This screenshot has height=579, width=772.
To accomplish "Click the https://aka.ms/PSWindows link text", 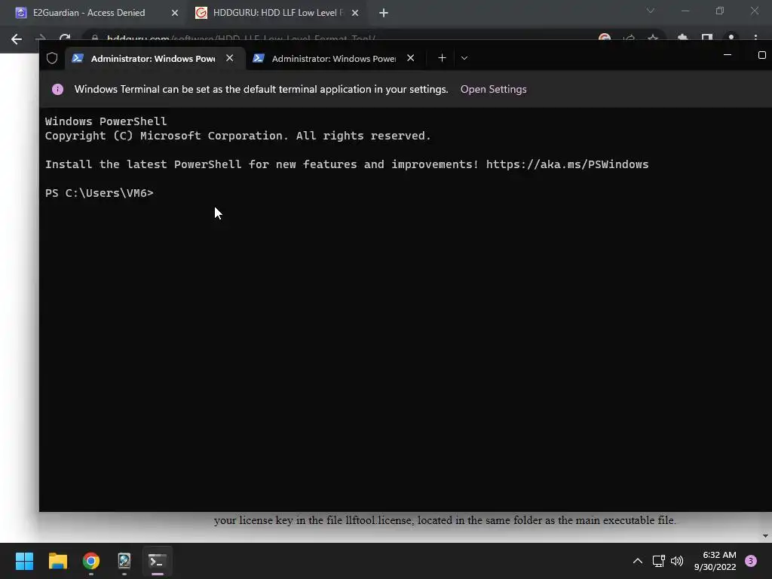I will 567,164.
